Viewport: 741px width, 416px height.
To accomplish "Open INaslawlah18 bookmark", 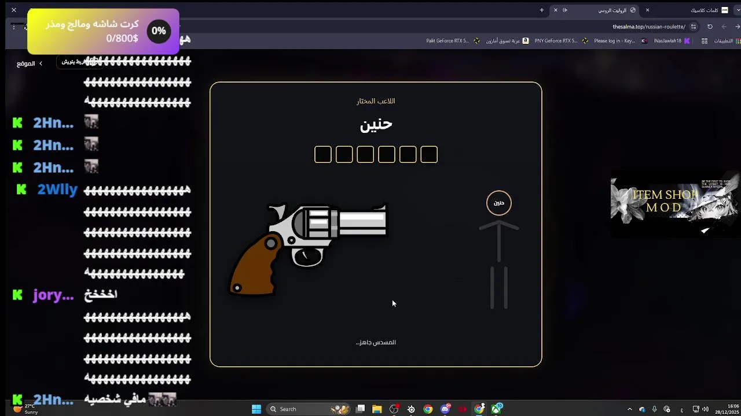I will tap(672, 41).
